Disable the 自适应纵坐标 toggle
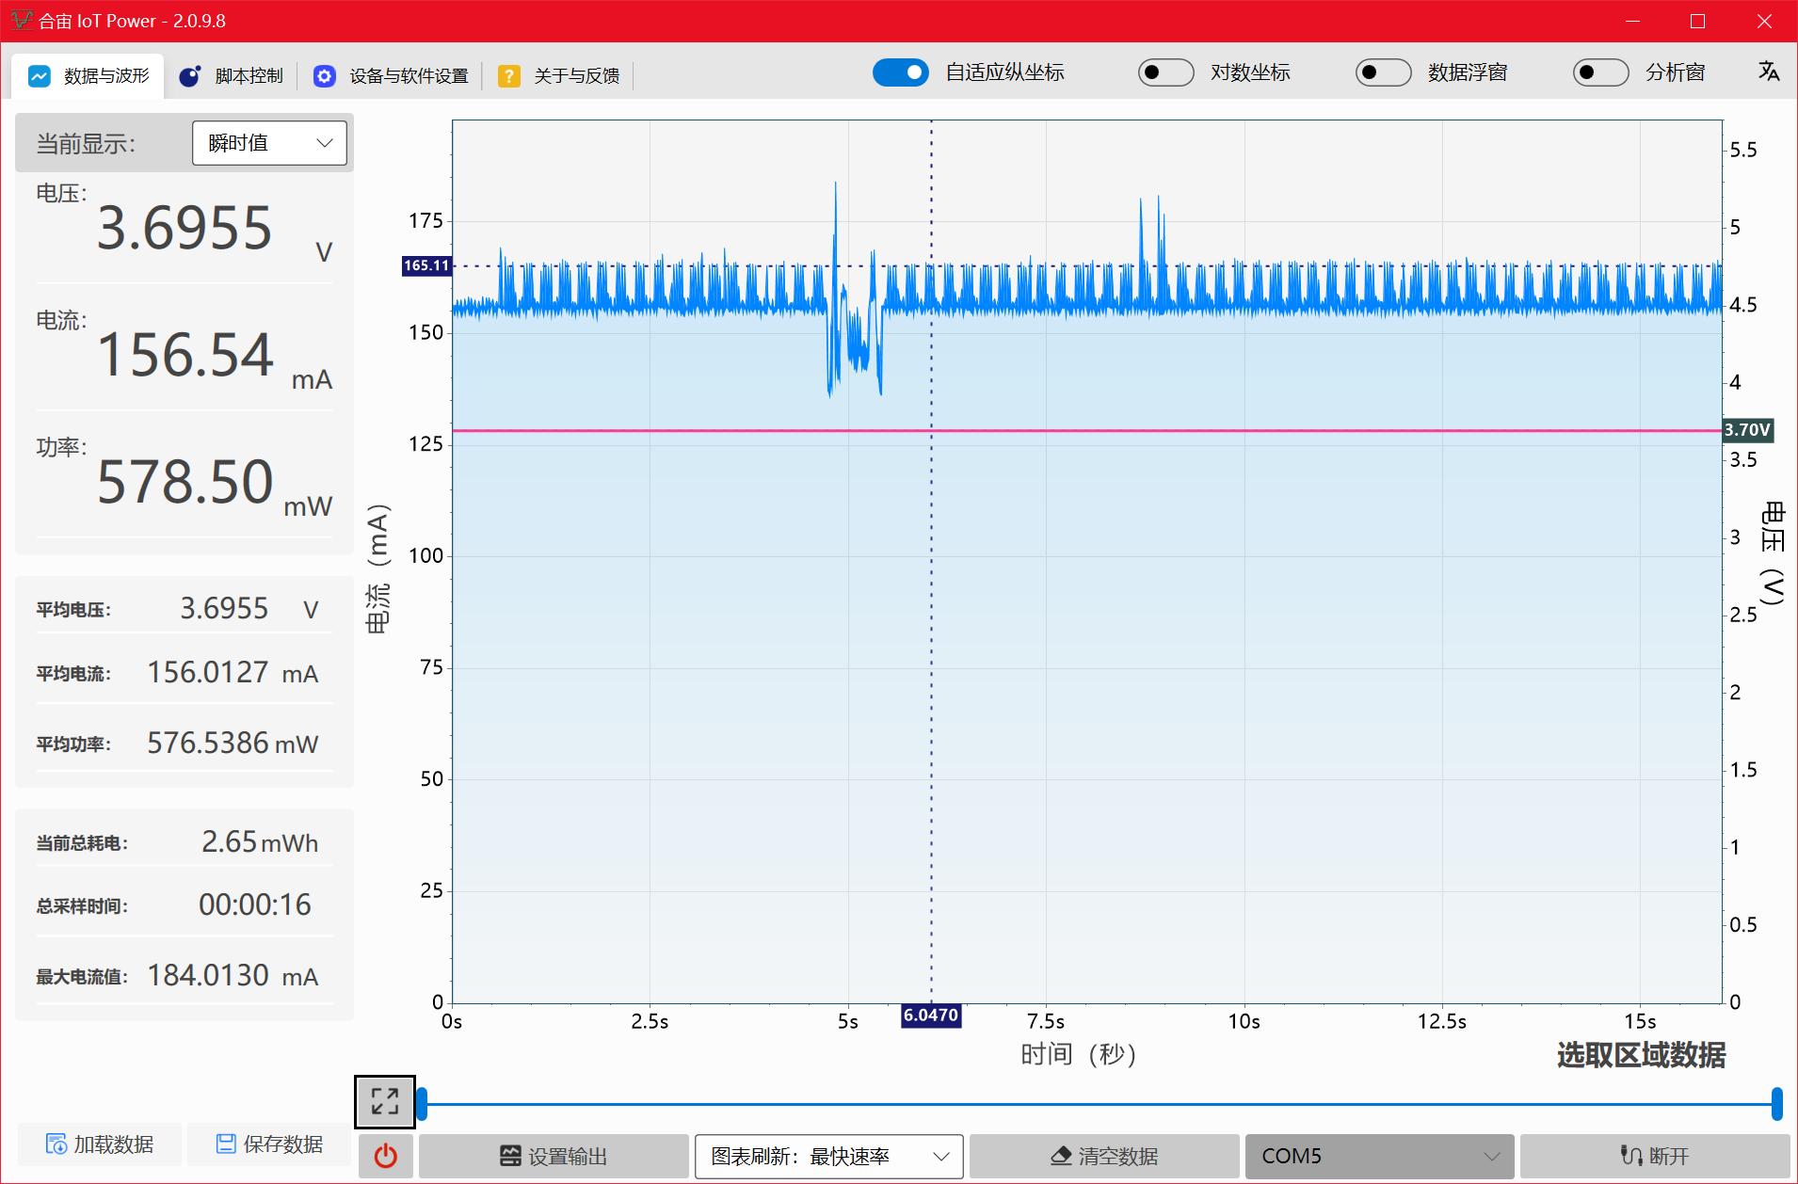 pos(901,72)
